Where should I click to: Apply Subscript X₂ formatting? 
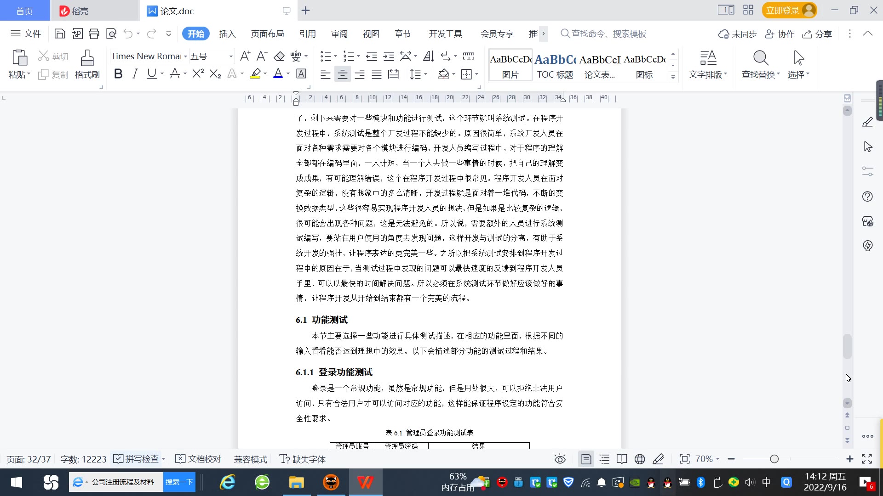pyautogui.click(x=215, y=73)
